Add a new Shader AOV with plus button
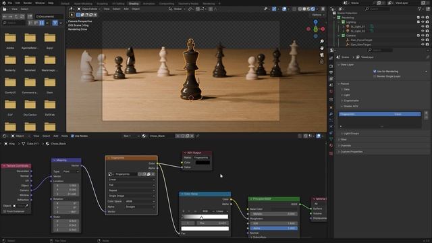The width and height of the screenshot is (432, 243). (x=426, y=113)
